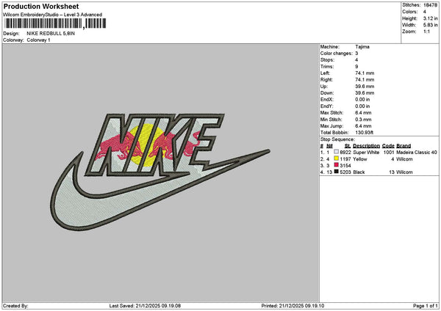
Task: Click the Height value '3.12 in'
Action: pyautogui.click(x=430, y=18)
